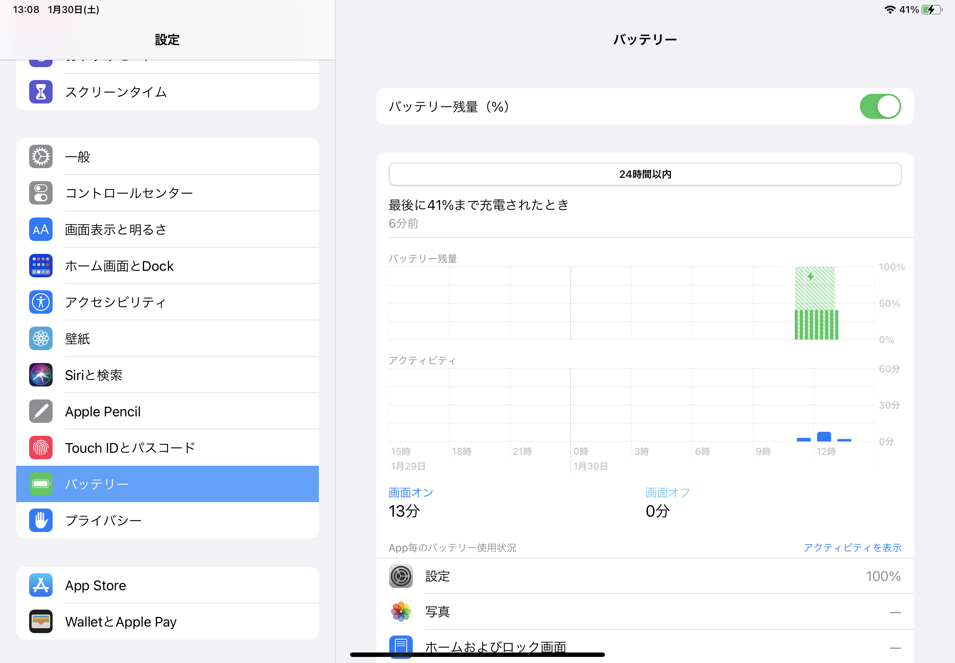Expand the 写真 app usage row
Screen dimensions: 955x663
click(645, 612)
